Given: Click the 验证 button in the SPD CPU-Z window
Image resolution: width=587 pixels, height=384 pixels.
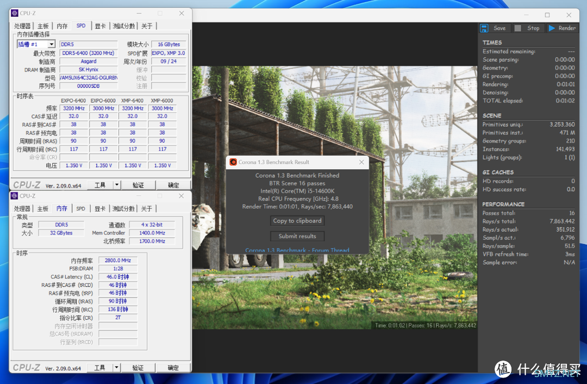Looking at the screenshot, I should [138, 185].
